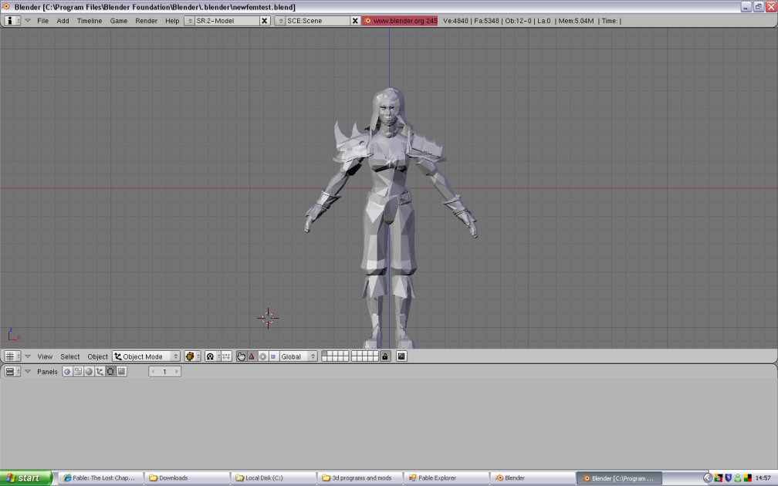Click the frame number field showing 1
Viewport: 778px width, 486px height.
[164, 372]
